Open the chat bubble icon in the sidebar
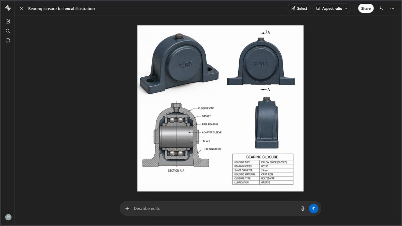This screenshot has height=226, width=402. 8,40
